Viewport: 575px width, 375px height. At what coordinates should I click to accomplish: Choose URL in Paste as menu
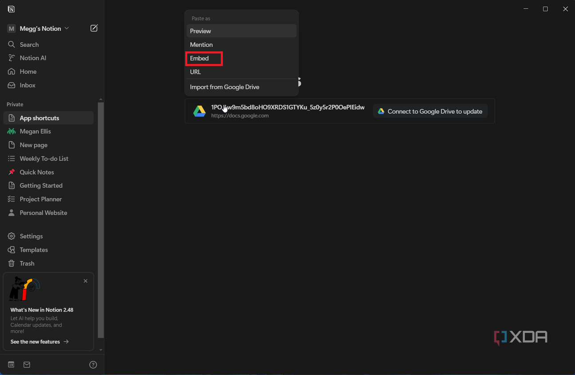point(242,72)
